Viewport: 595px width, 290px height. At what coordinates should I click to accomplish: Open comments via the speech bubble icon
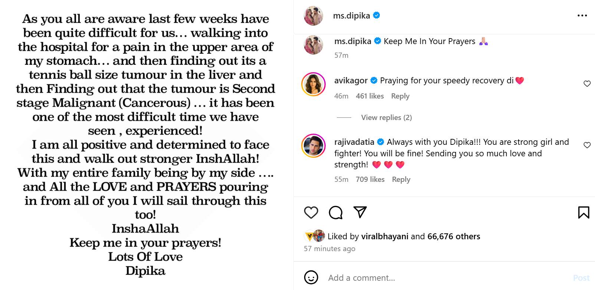(x=335, y=213)
